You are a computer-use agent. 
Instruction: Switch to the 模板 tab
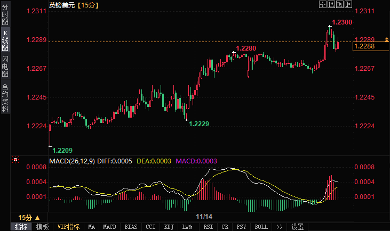pyautogui.click(x=43, y=227)
